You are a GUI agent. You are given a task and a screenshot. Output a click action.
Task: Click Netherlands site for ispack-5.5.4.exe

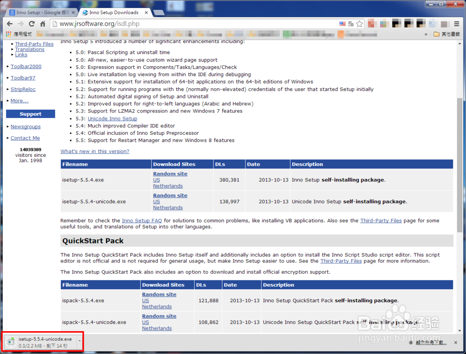(157, 307)
